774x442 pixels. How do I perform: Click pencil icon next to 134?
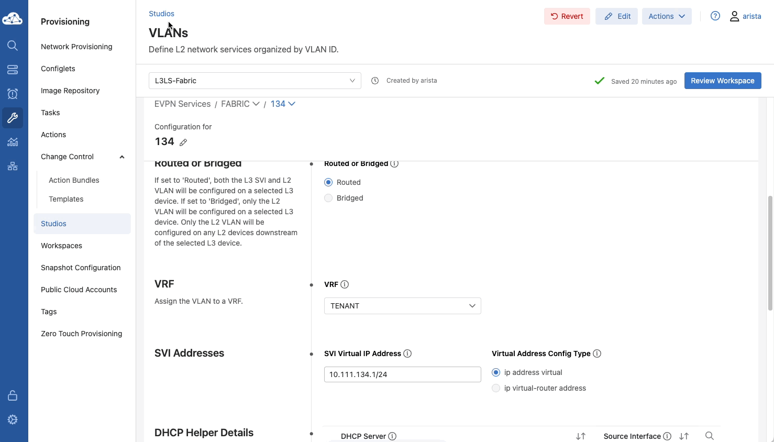click(183, 142)
